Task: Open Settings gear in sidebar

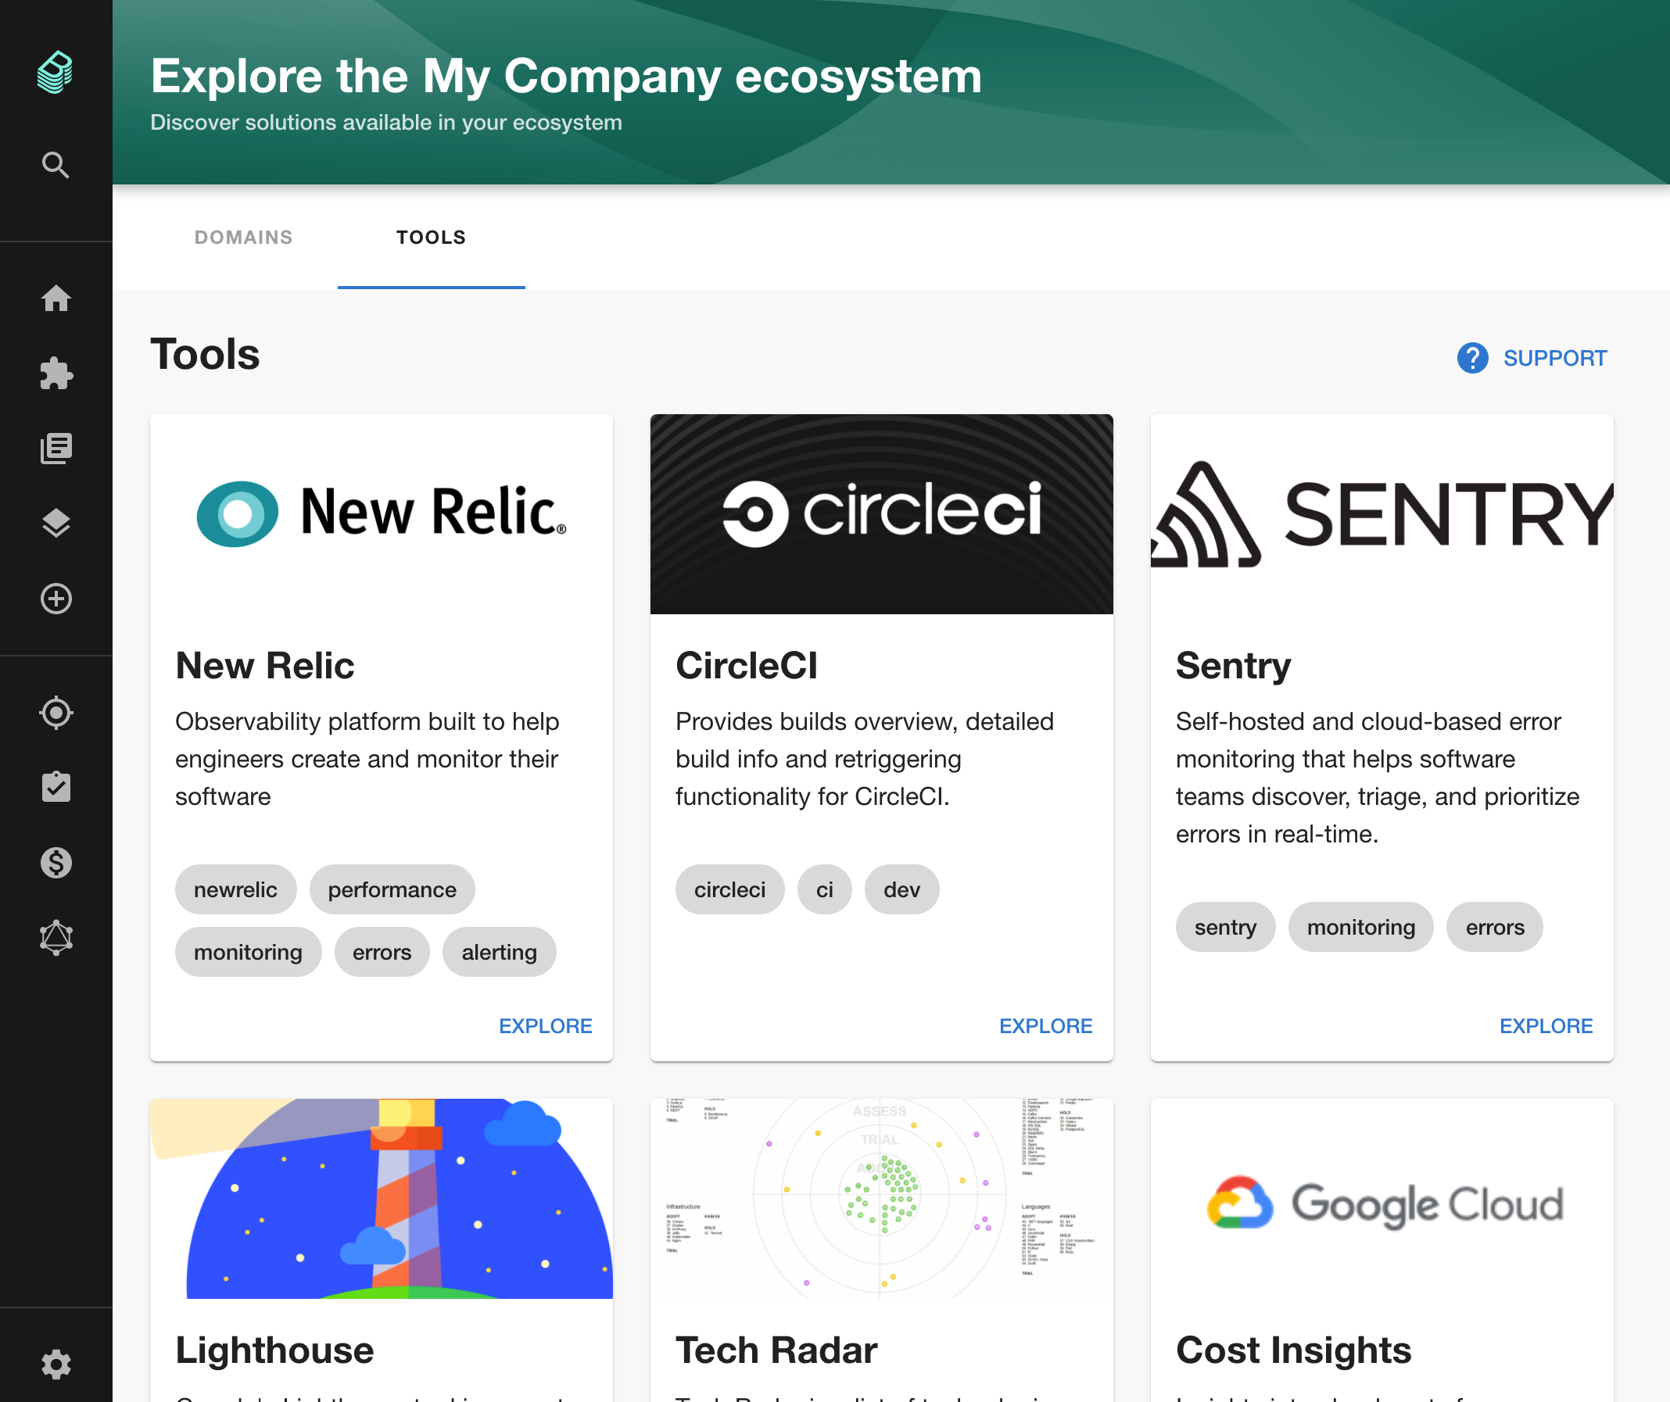Action: pos(56,1364)
